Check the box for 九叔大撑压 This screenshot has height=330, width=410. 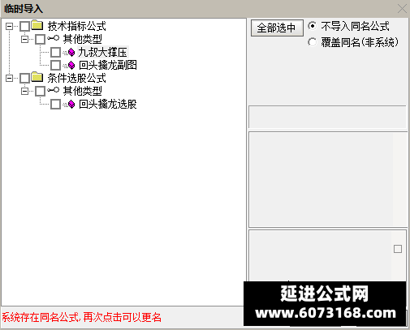(55, 53)
